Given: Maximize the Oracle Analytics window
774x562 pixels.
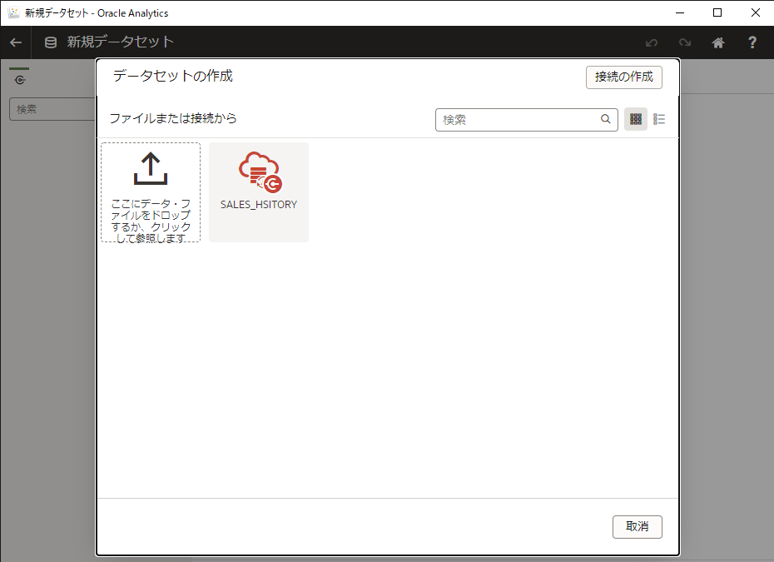Looking at the screenshot, I should [x=717, y=12].
